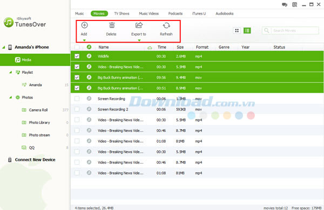Sort by the Genre column header

click(x=224, y=47)
